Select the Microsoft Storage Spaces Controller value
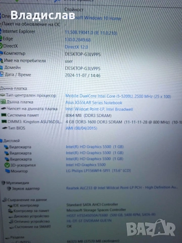The width and height of the screenshot is (182, 243). tap(96, 210)
